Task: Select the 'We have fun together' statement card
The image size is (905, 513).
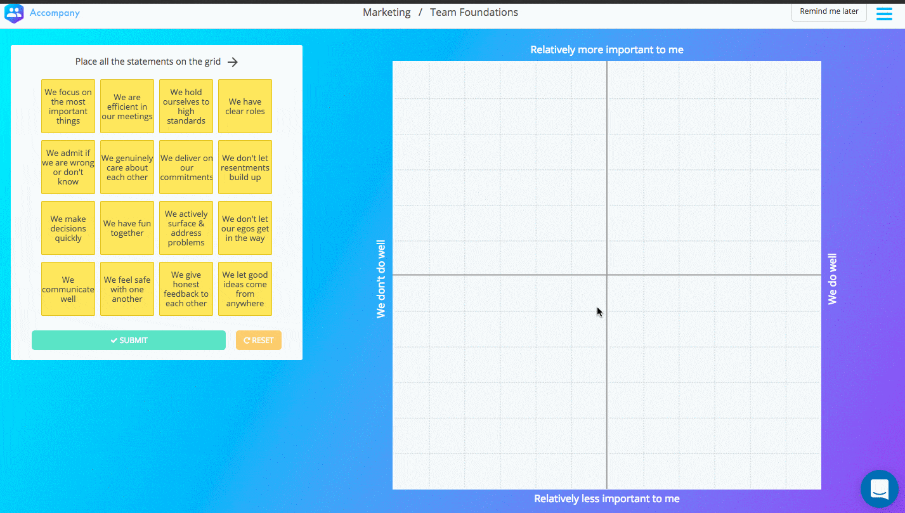Action: (x=127, y=228)
